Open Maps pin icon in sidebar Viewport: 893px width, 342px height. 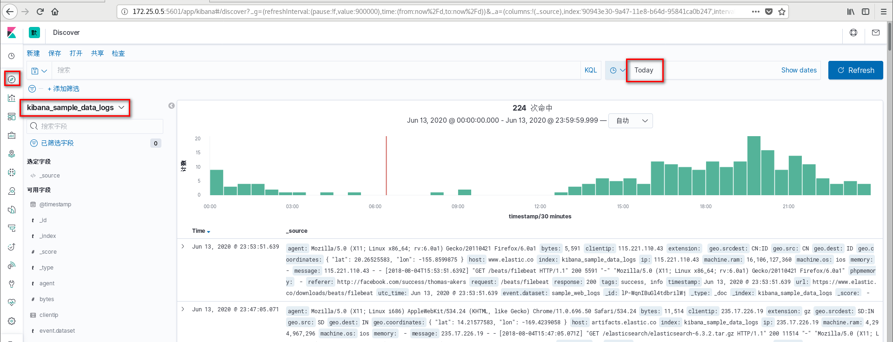(12, 154)
